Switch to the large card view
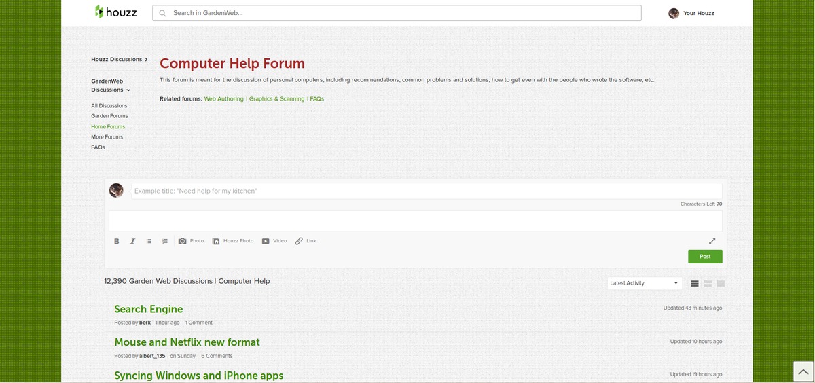The width and height of the screenshot is (815, 383). [x=721, y=283]
